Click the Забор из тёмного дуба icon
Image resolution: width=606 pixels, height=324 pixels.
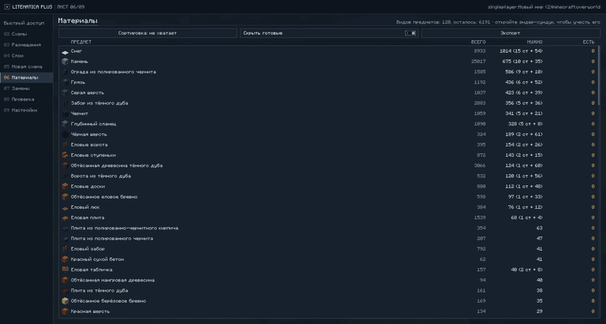pyautogui.click(x=65, y=103)
